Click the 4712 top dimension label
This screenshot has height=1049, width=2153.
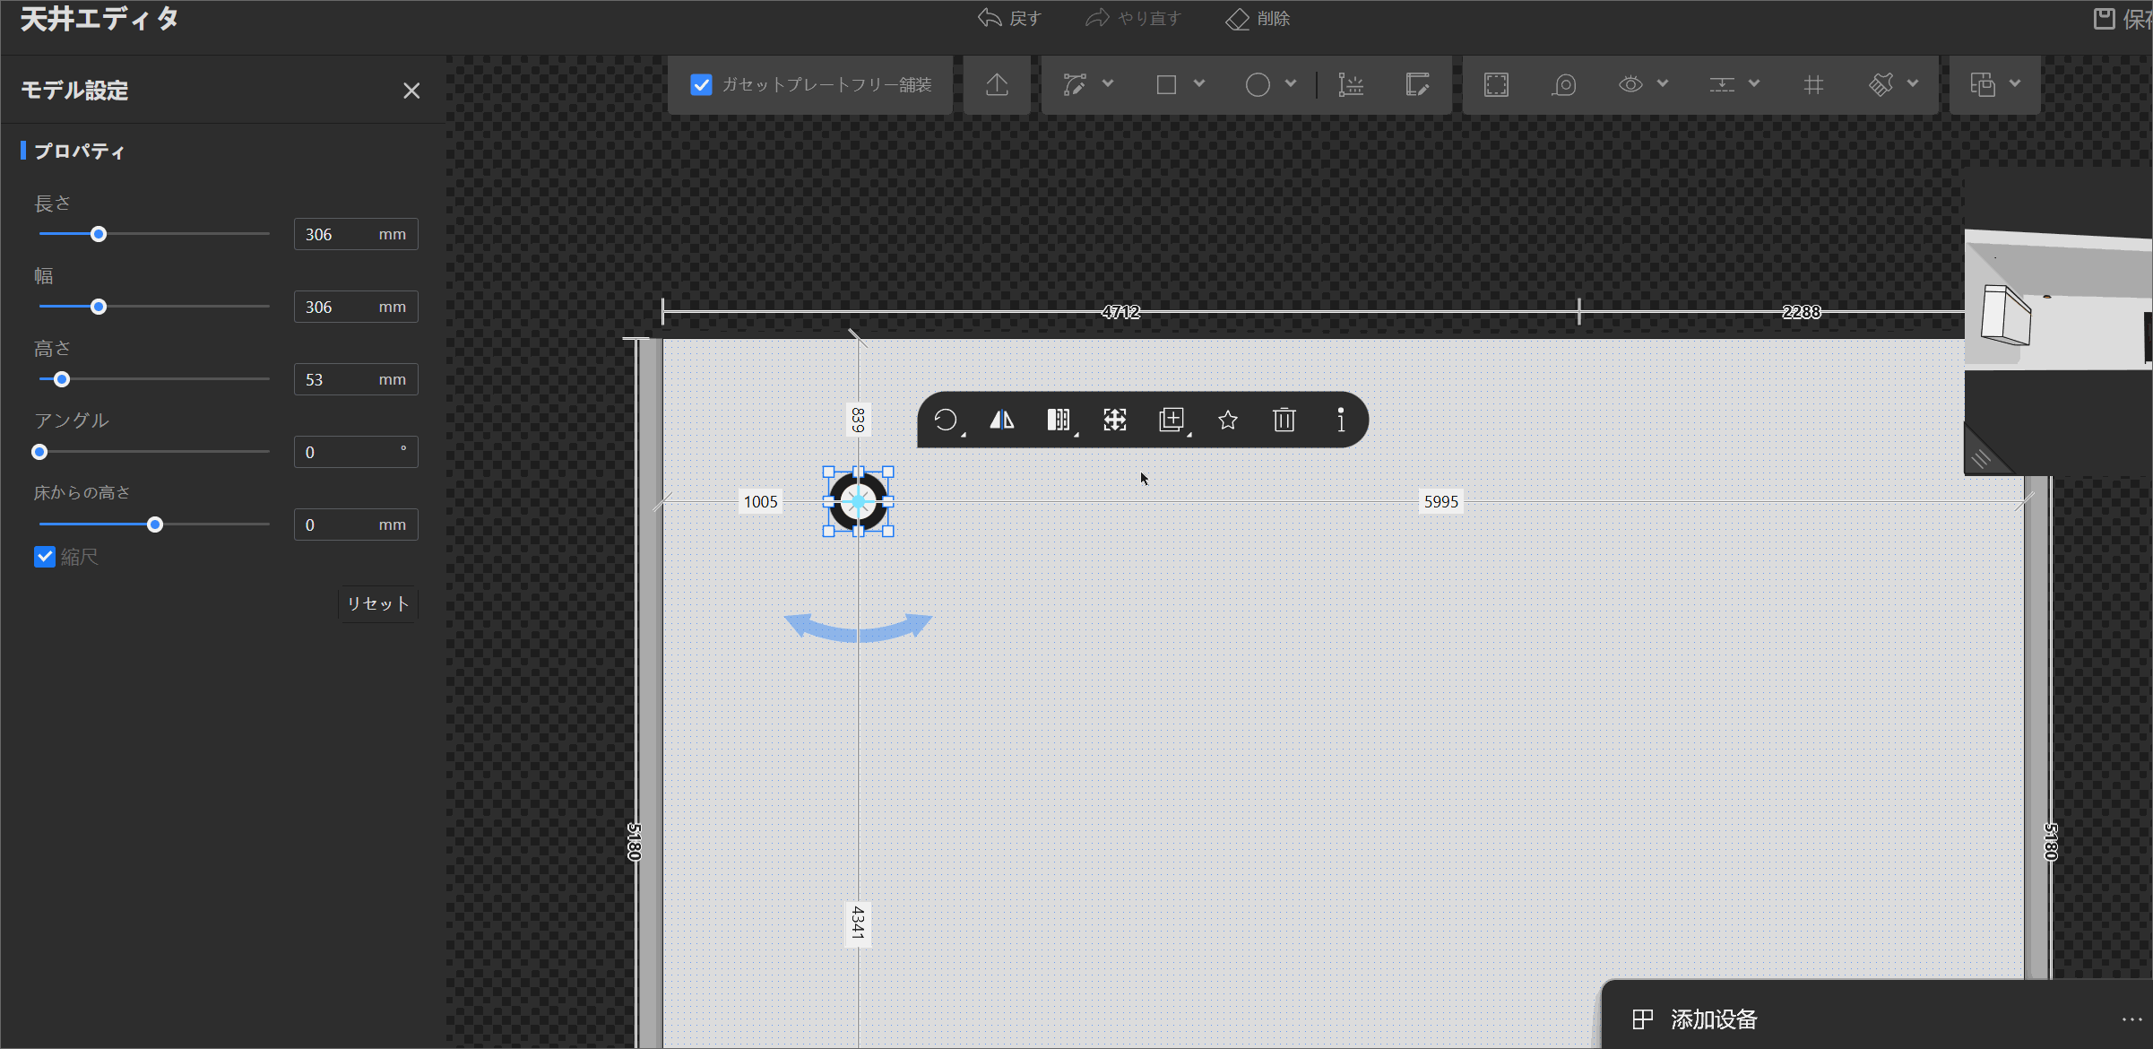1120,312
